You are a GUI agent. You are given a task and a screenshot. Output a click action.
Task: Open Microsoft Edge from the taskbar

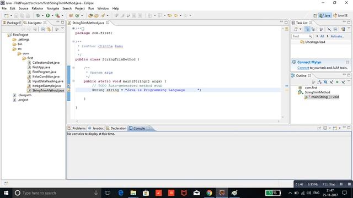pos(121,193)
